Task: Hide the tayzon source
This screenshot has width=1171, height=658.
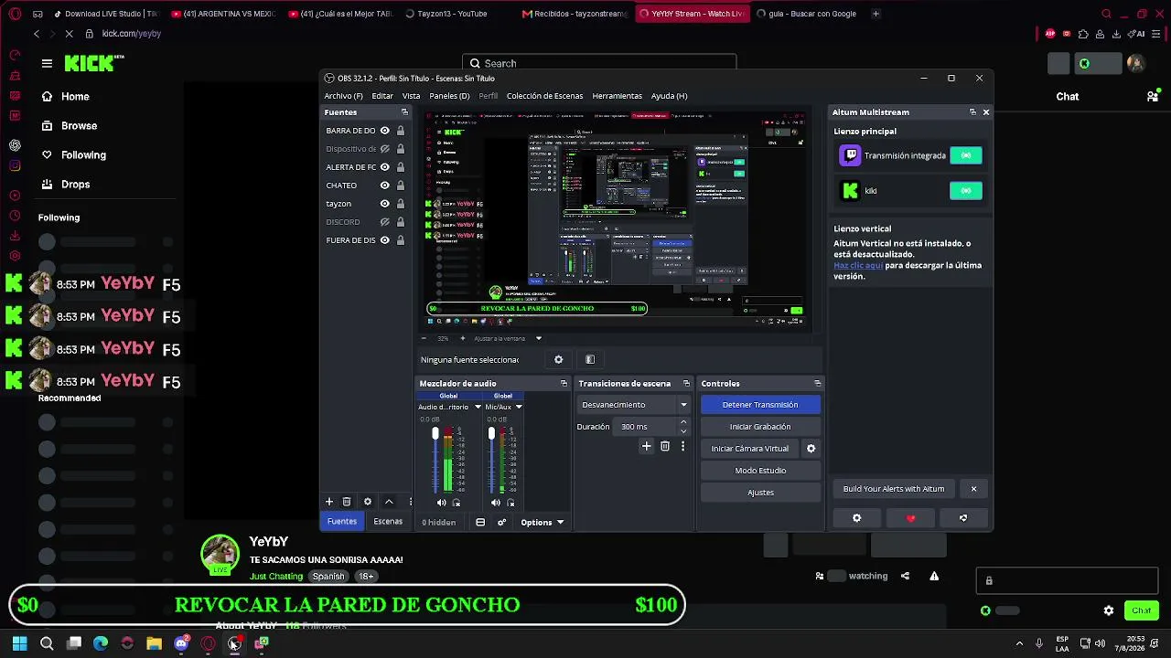Action: [385, 204]
